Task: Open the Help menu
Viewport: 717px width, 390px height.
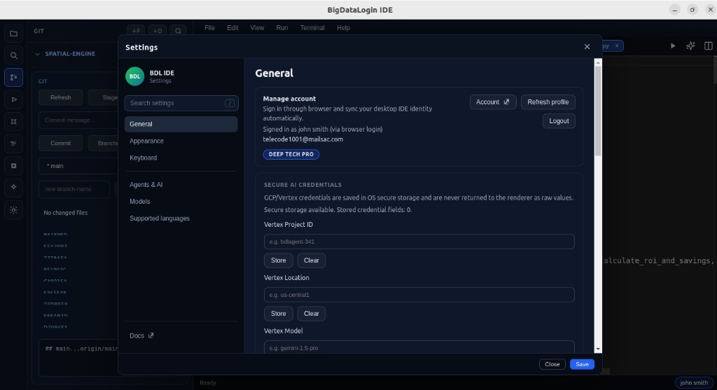Action: point(343,28)
